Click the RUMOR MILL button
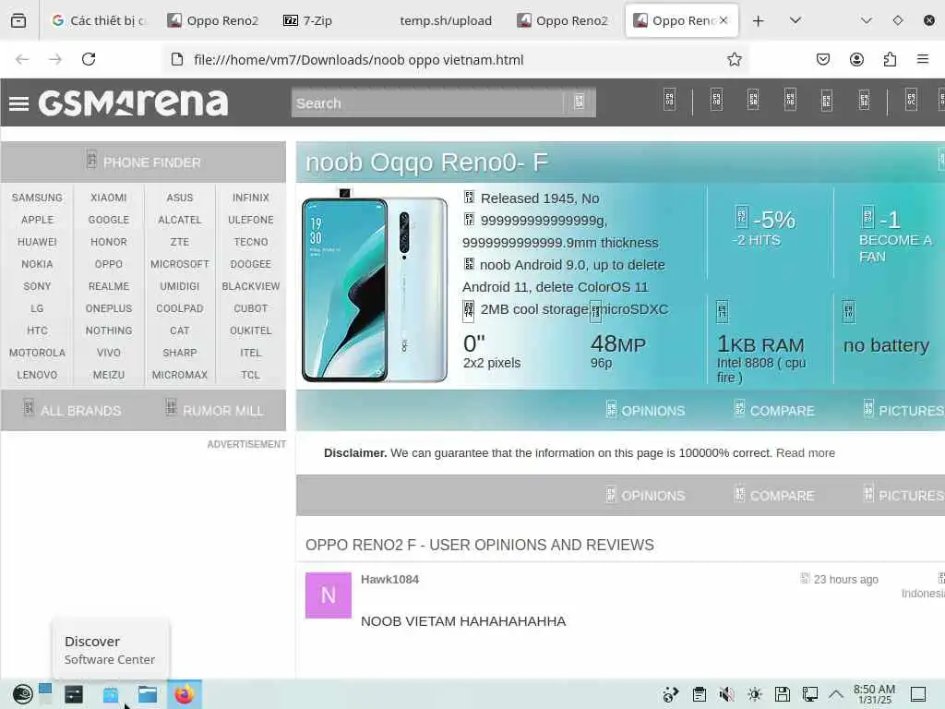Image resolution: width=945 pixels, height=709 pixels. tap(214, 411)
